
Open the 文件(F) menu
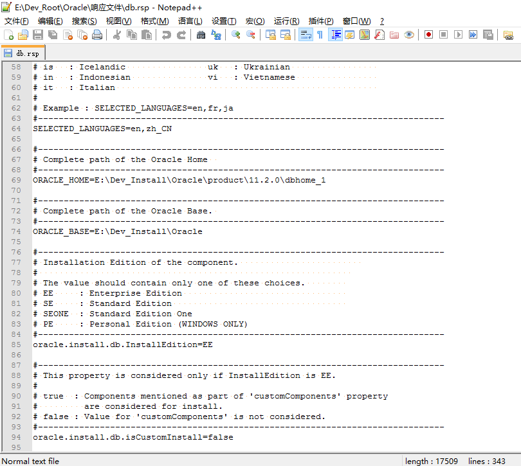[x=16, y=21]
